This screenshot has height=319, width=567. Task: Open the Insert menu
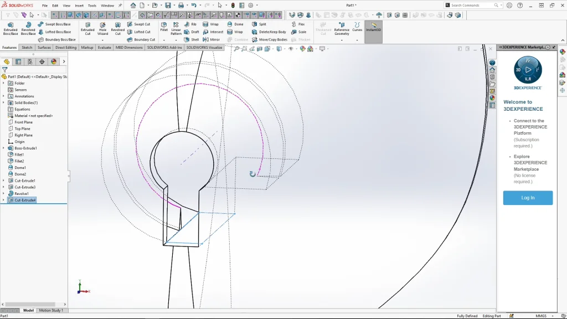tap(79, 6)
